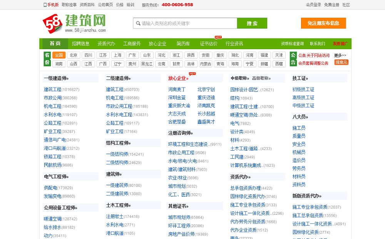Open 资质百科 in the top bar
The image size is (385, 239).
pyautogui.click(x=87, y=5)
